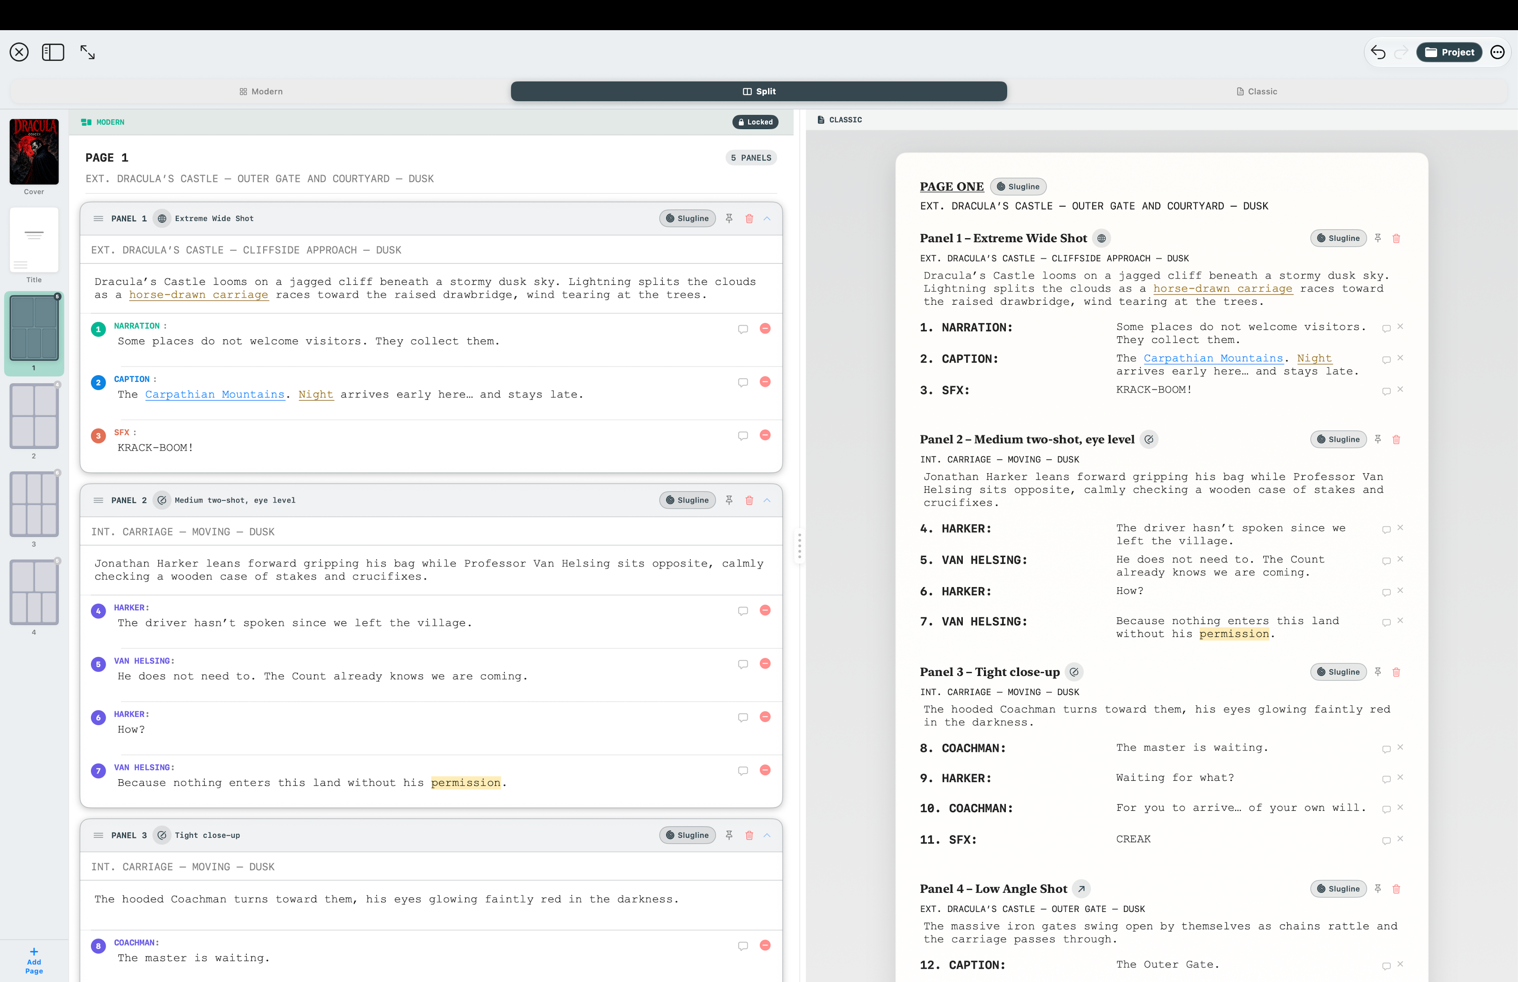Remove the NARRATION line in Modern pane
Screen dimensions: 1518x982
765,328
